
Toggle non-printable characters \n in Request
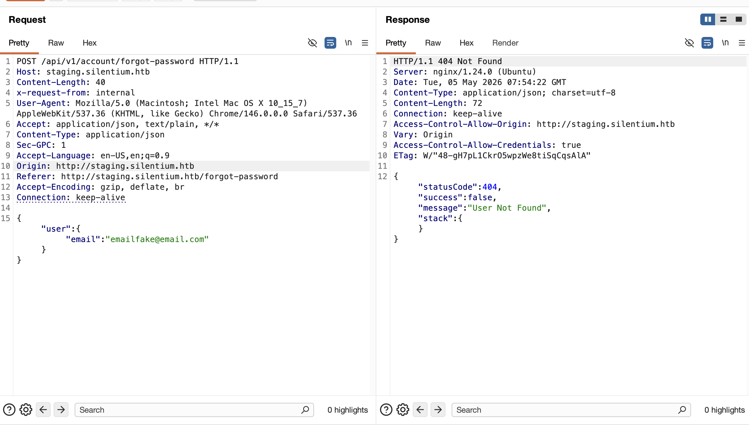348,43
